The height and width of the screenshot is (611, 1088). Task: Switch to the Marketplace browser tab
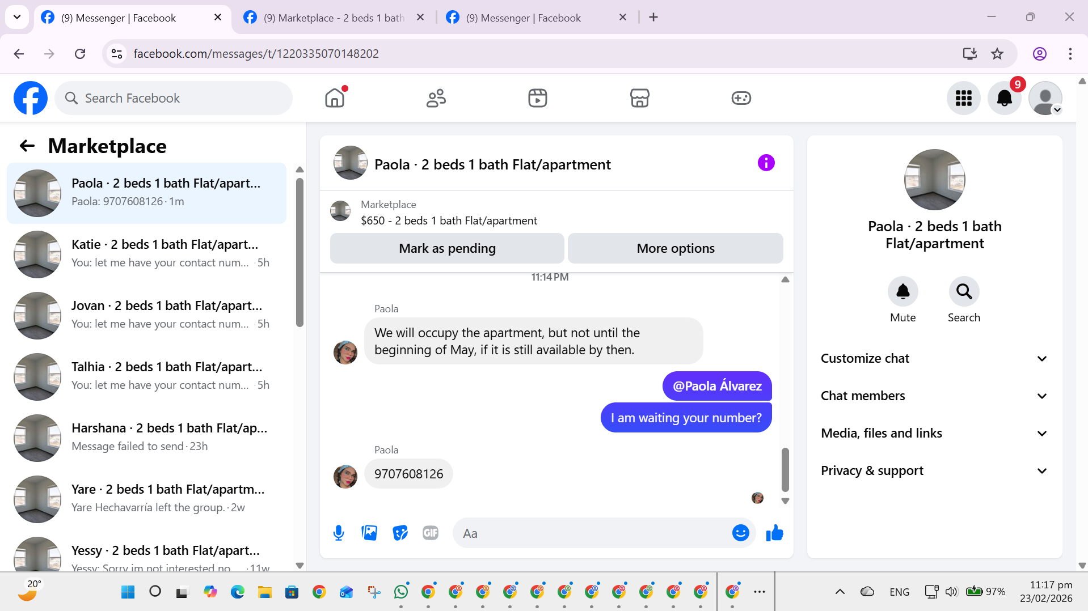pyautogui.click(x=334, y=18)
